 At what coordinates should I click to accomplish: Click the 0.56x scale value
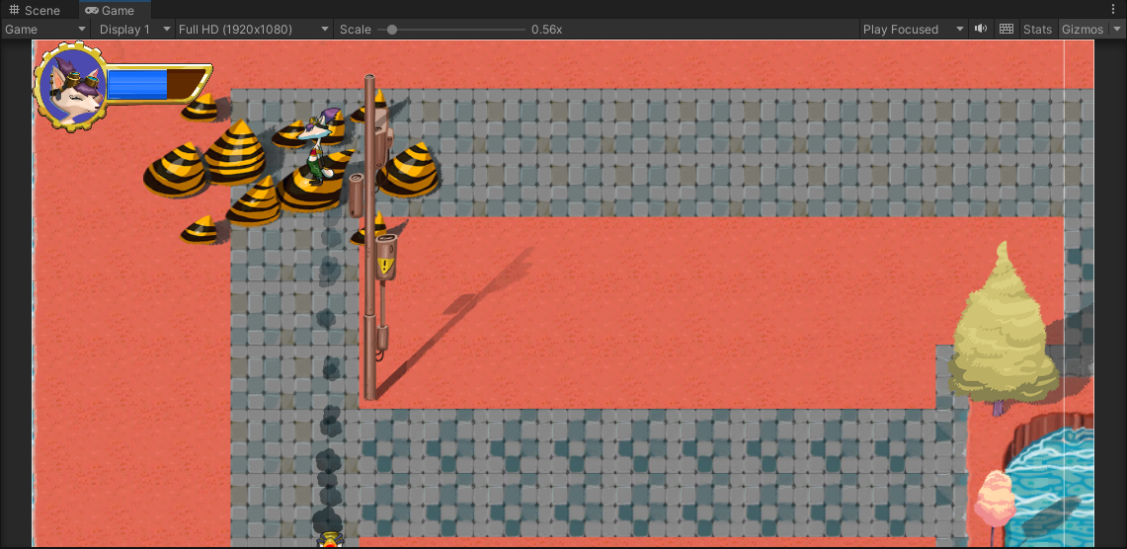tap(546, 30)
